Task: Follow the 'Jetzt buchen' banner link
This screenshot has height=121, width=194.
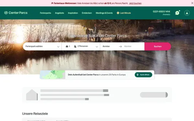Action: coord(135,3)
